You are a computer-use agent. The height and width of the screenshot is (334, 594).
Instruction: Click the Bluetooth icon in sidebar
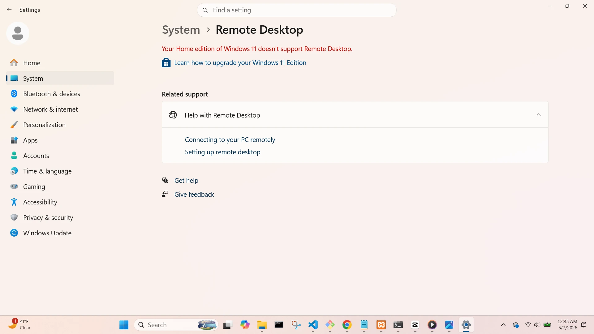coord(14,94)
